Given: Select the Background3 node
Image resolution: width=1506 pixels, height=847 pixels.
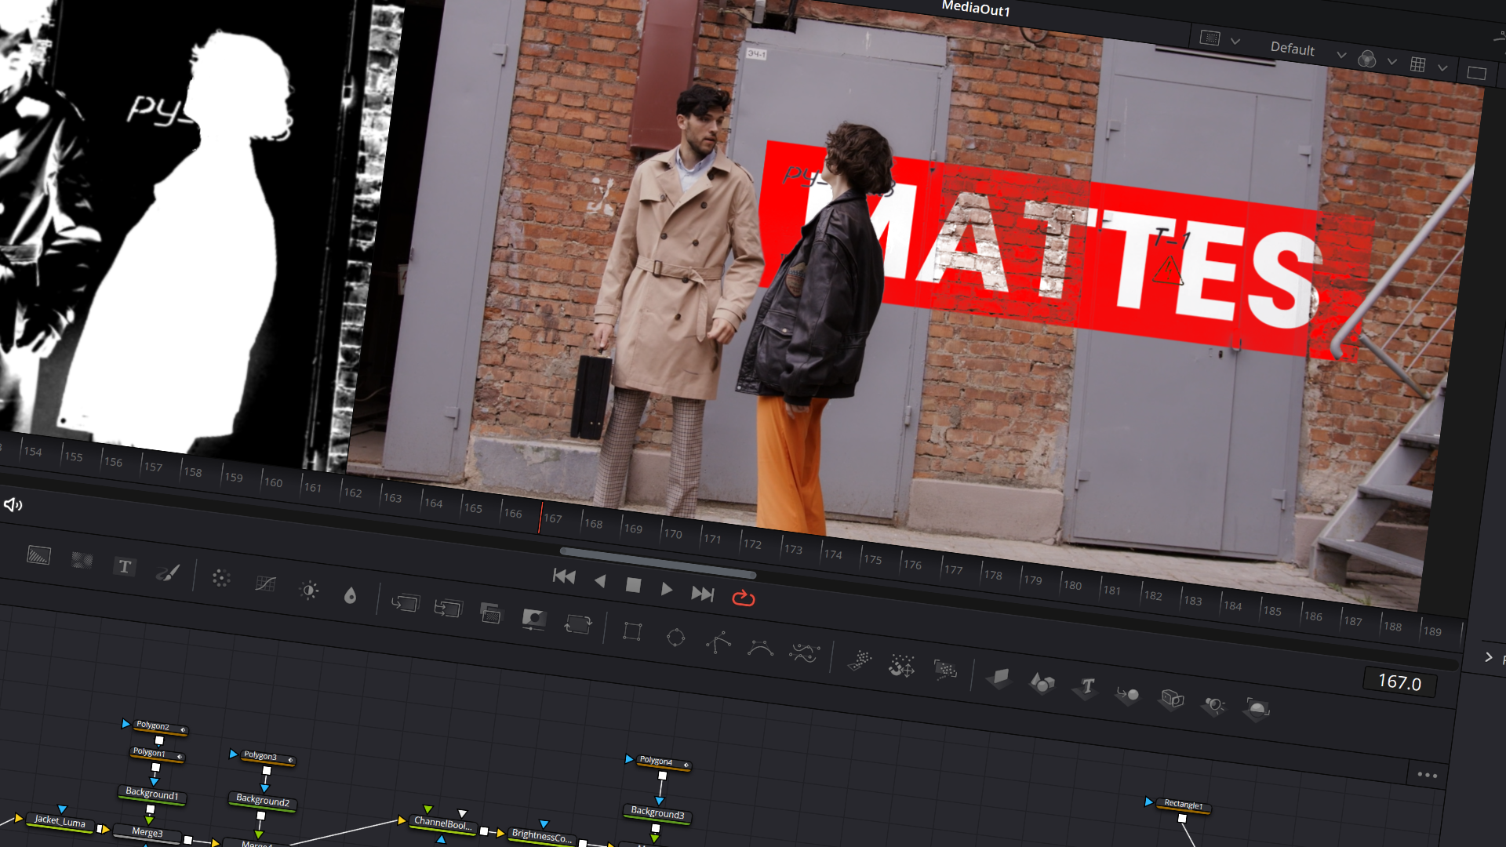Looking at the screenshot, I should pyautogui.click(x=657, y=813).
